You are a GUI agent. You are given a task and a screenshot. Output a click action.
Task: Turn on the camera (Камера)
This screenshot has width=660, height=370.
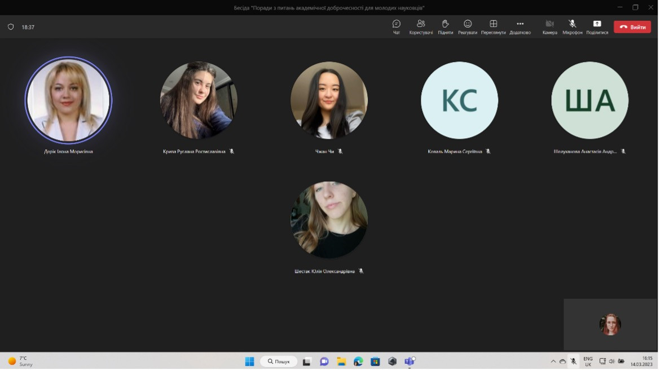tap(549, 27)
